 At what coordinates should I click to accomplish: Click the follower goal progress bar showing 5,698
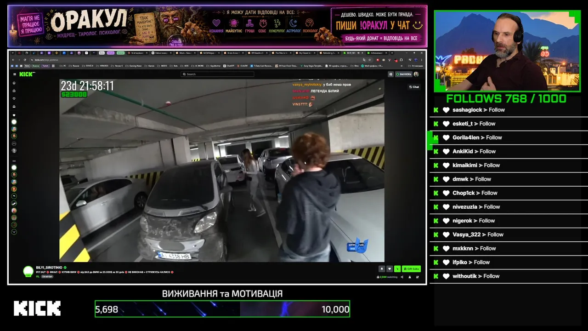222,309
